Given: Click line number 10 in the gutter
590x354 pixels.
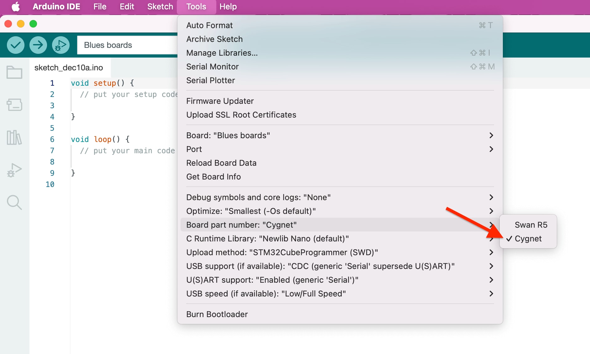Looking at the screenshot, I should point(50,185).
